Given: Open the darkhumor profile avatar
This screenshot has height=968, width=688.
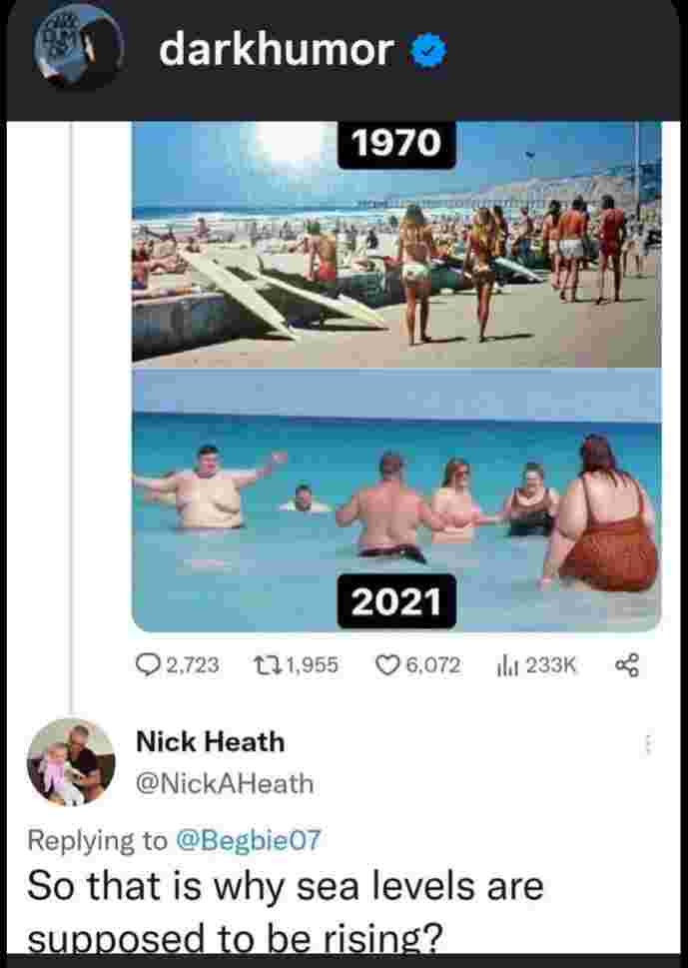Looking at the screenshot, I should coord(77,48).
